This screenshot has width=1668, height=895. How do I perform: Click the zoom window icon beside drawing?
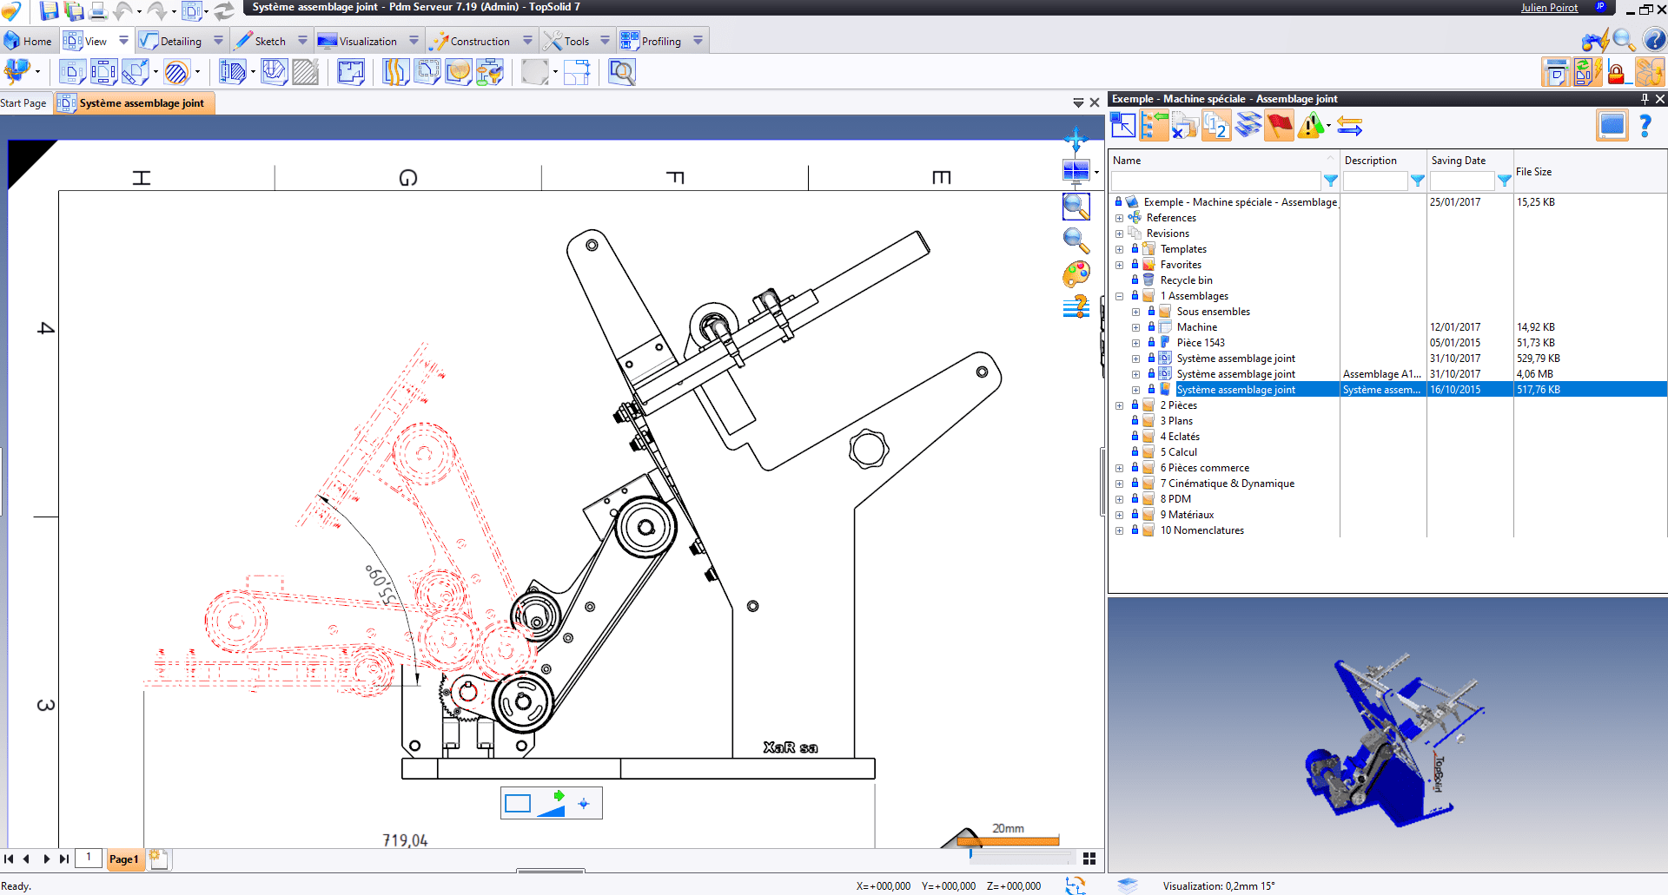click(x=1076, y=207)
